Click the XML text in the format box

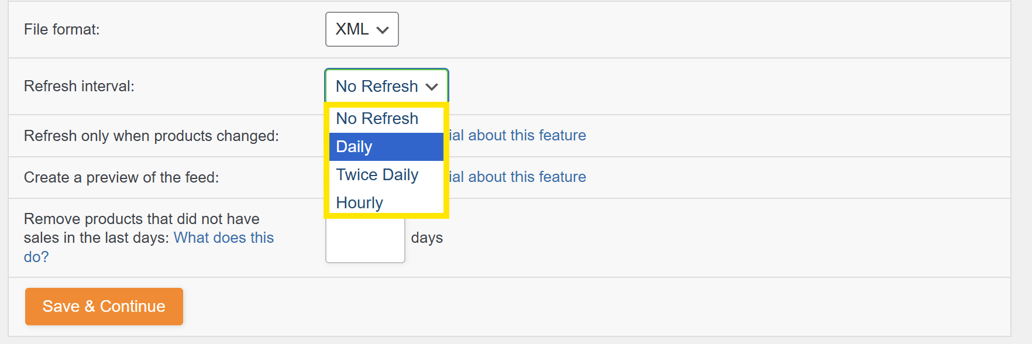pyautogui.click(x=352, y=29)
